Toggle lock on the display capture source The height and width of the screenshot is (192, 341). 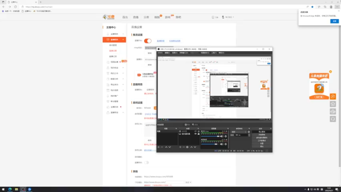click(199, 134)
